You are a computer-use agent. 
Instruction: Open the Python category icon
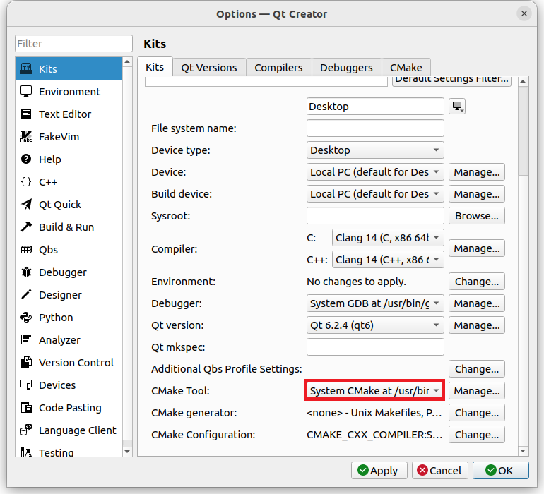pos(26,317)
